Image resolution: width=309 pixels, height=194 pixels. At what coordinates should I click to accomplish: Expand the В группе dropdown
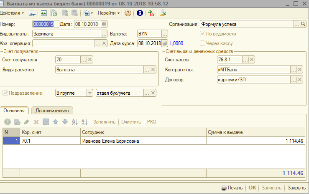[x=89, y=93]
